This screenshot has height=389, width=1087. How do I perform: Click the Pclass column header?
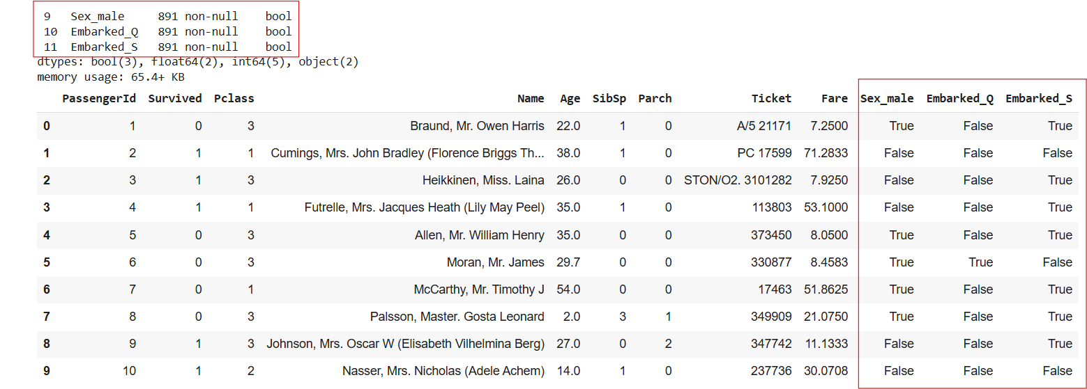pyautogui.click(x=234, y=99)
